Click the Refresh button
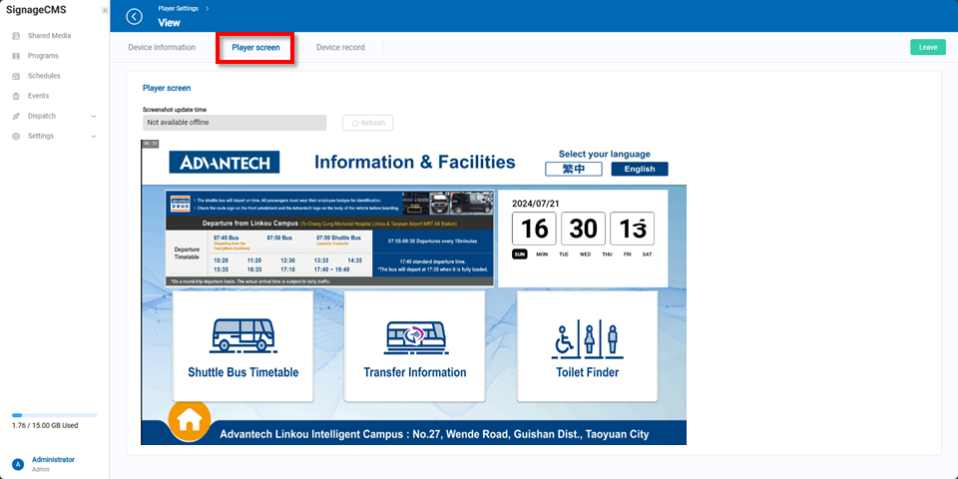This screenshot has height=479, width=958. (x=367, y=123)
